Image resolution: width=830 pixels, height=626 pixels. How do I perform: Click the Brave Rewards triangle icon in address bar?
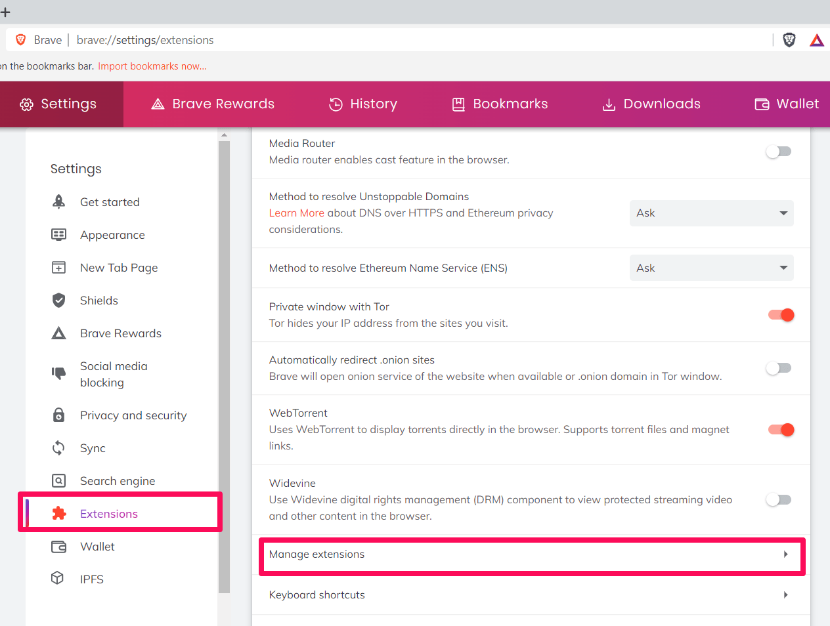(x=816, y=40)
